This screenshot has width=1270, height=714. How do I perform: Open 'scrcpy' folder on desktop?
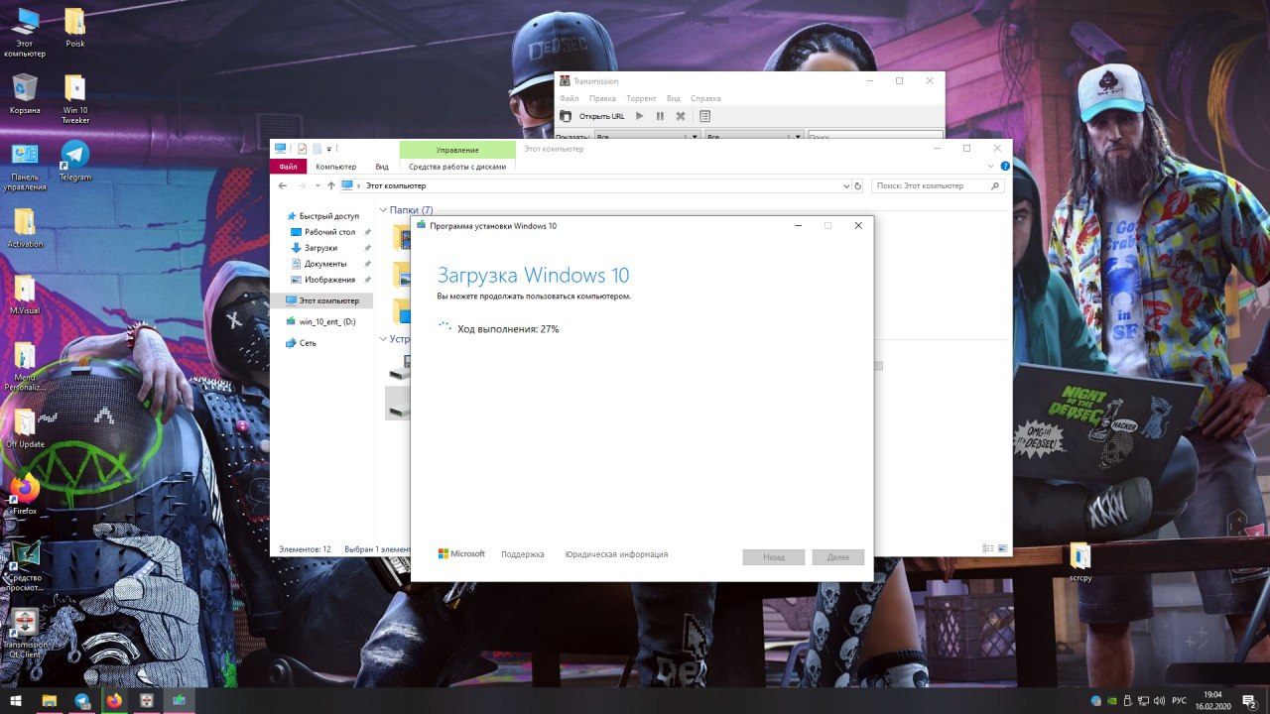1080,561
